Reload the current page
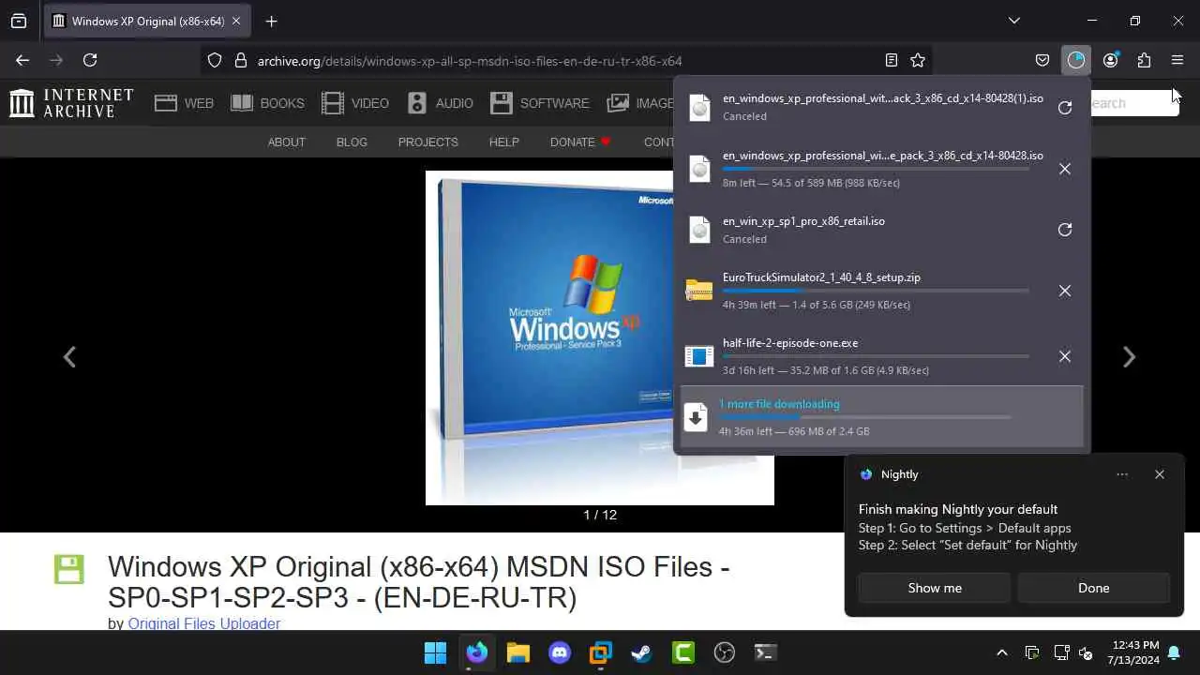The width and height of the screenshot is (1200, 675). (90, 60)
